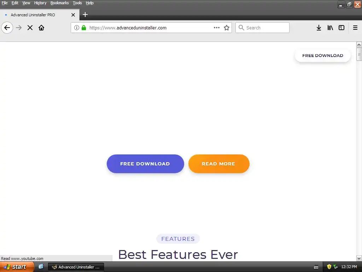Viewport: 362px width, 272px height.
Task: Open the View menu
Action: pyautogui.click(x=26, y=3)
